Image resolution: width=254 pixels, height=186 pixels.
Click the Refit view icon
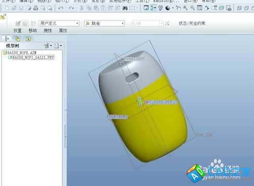pos(200,8)
